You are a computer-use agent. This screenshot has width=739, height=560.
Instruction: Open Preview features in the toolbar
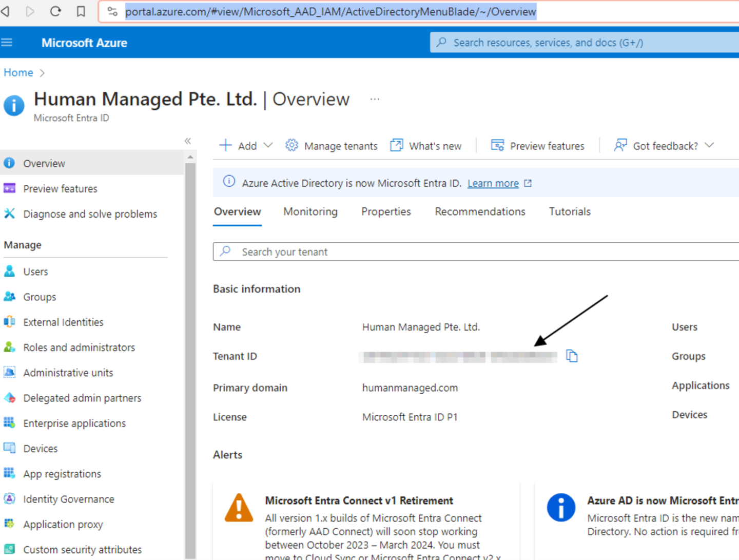537,146
